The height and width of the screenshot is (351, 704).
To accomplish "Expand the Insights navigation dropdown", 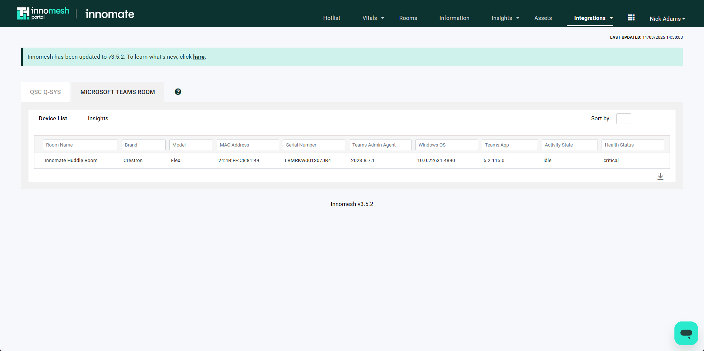I will click(x=505, y=18).
